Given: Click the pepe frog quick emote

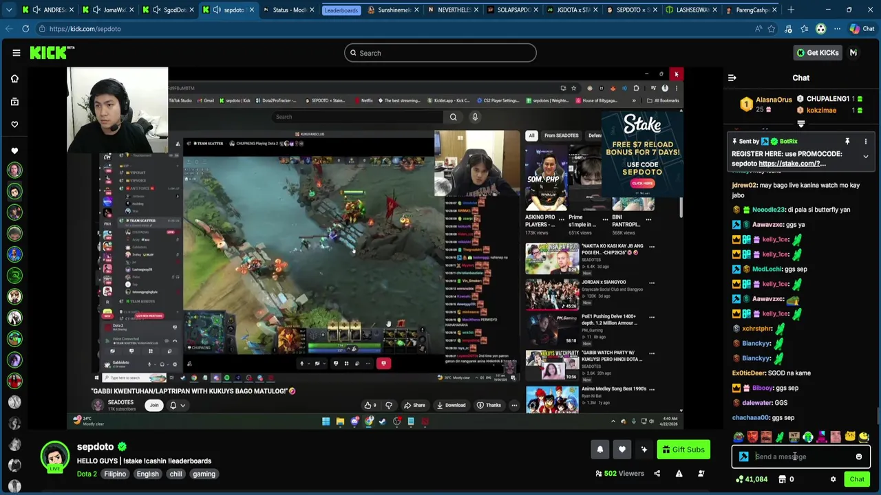Looking at the screenshot, I should [739, 437].
